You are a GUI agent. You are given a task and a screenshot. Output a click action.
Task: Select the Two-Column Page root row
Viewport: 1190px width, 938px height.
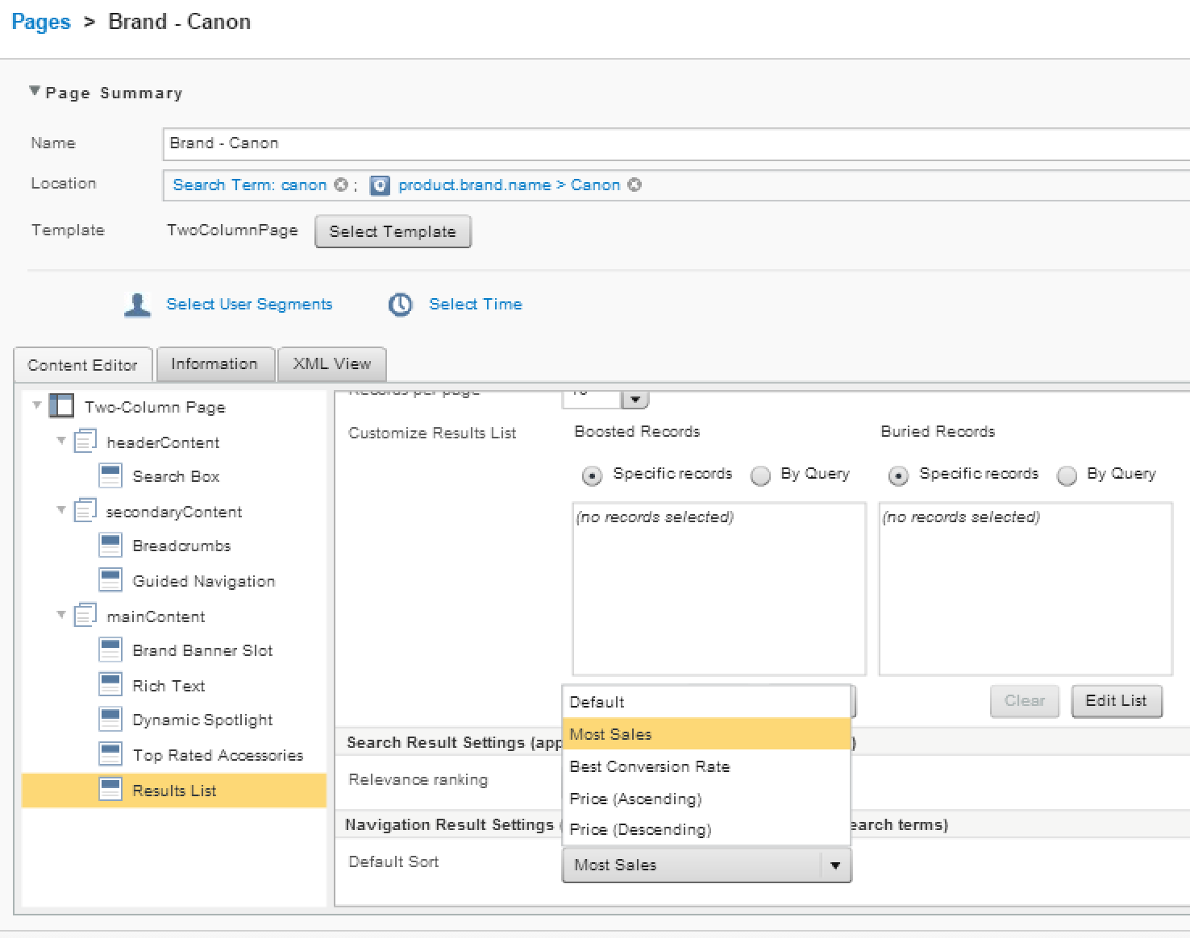155,407
